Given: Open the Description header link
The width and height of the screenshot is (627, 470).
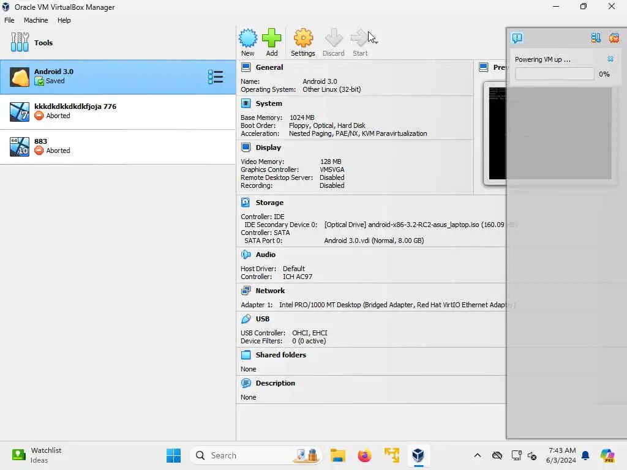Looking at the screenshot, I should click(275, 383).
